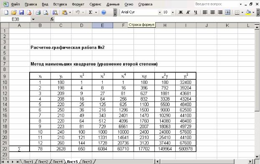Screen dimensions: 260x164
Task: Open the font size dropdown showing 10
Action: point(173,13)
